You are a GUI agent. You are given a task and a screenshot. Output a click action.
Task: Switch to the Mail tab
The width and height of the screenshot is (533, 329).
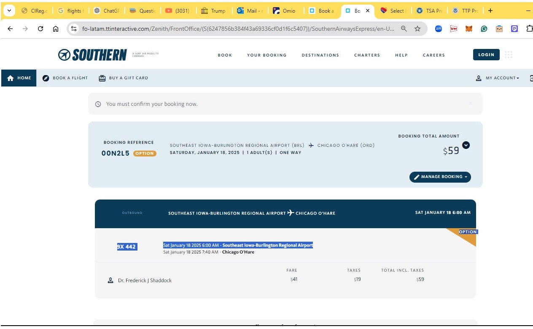tap(250, 11)
